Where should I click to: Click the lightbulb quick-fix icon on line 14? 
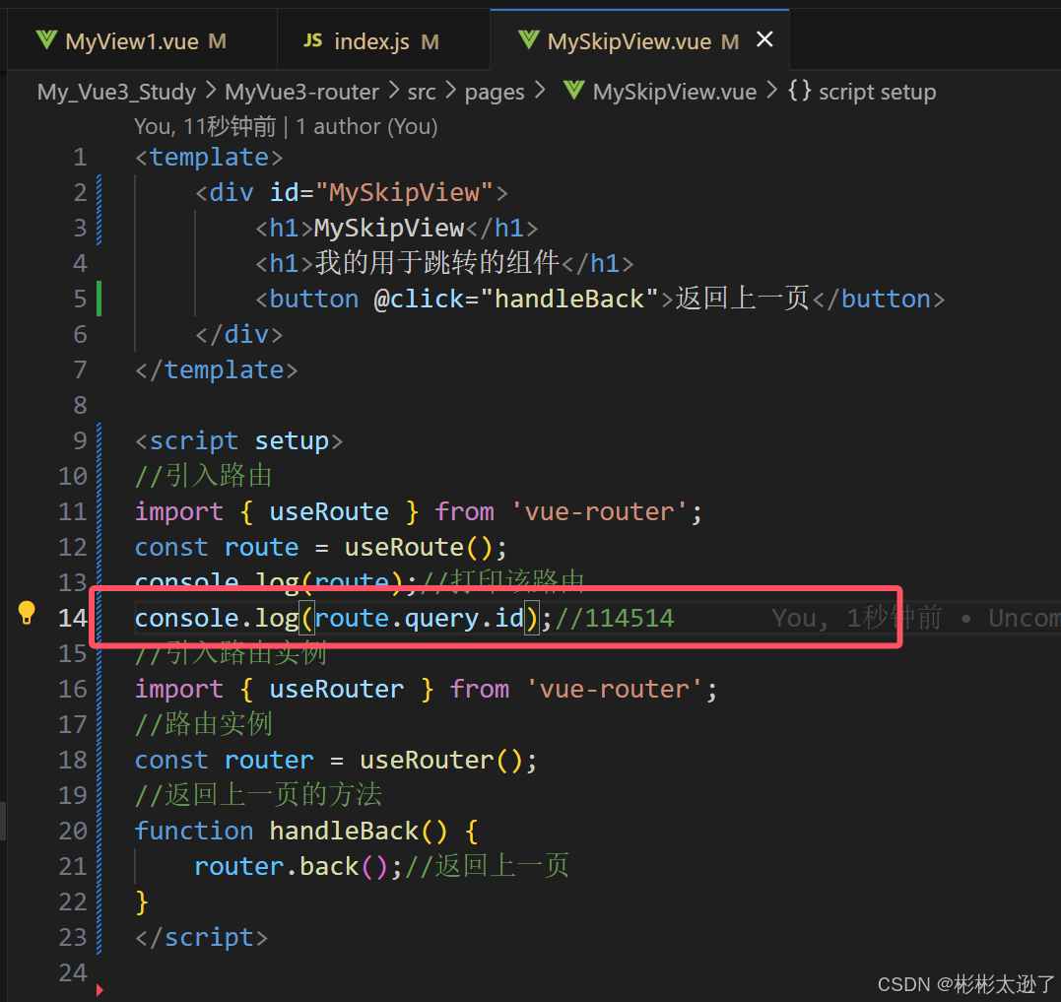(x=27, y=612)
